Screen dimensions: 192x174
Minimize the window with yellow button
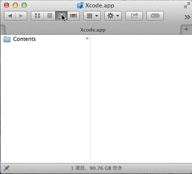click(x=15, y=5)
